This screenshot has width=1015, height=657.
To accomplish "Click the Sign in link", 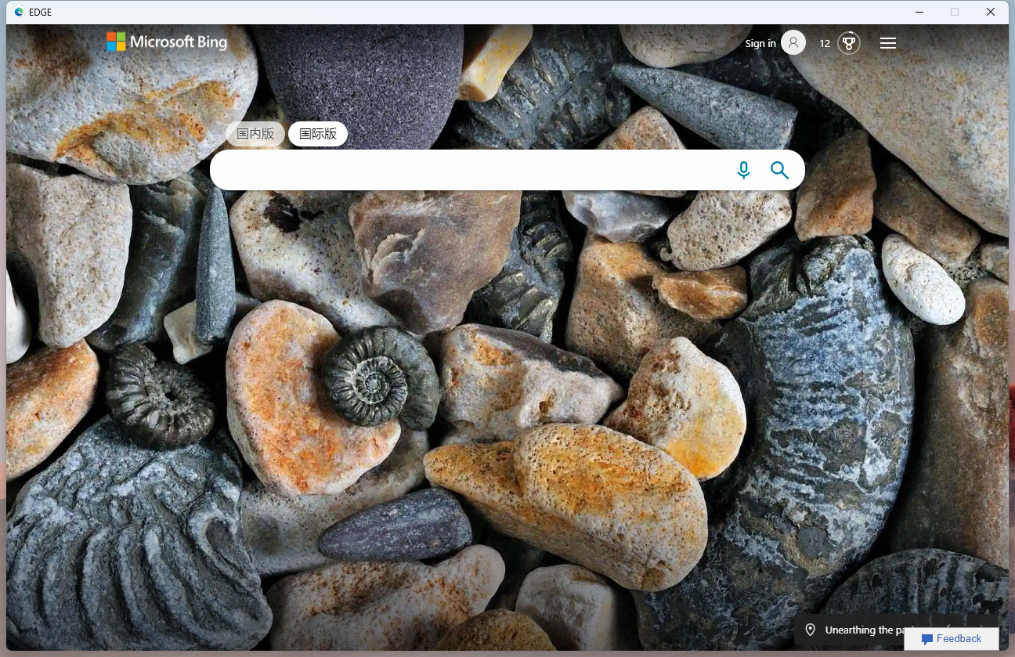I will click(760, 43).
